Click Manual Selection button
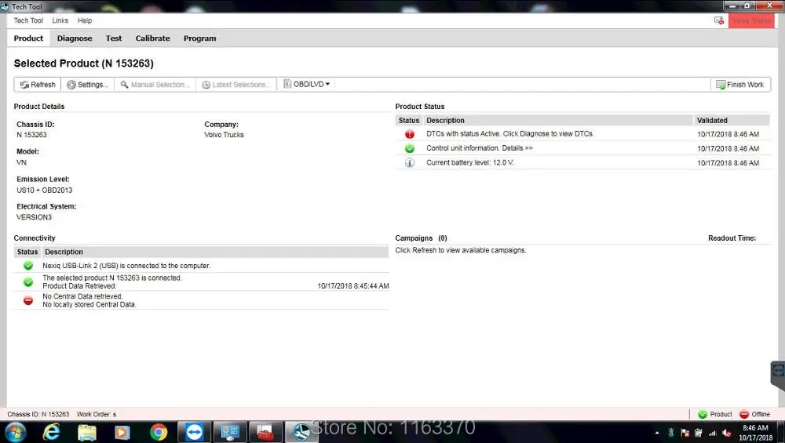The width and height of the screenshot is (785, 443). [x=155, y=85]
